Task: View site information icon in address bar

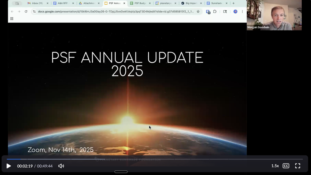Action: point(34,12)
